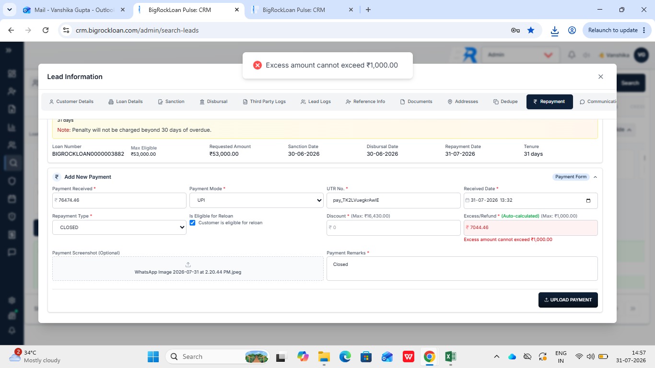This screenshot has height=368, width=655.
Task: Open File Explorer from the taskbar
Action: point(324,356)
